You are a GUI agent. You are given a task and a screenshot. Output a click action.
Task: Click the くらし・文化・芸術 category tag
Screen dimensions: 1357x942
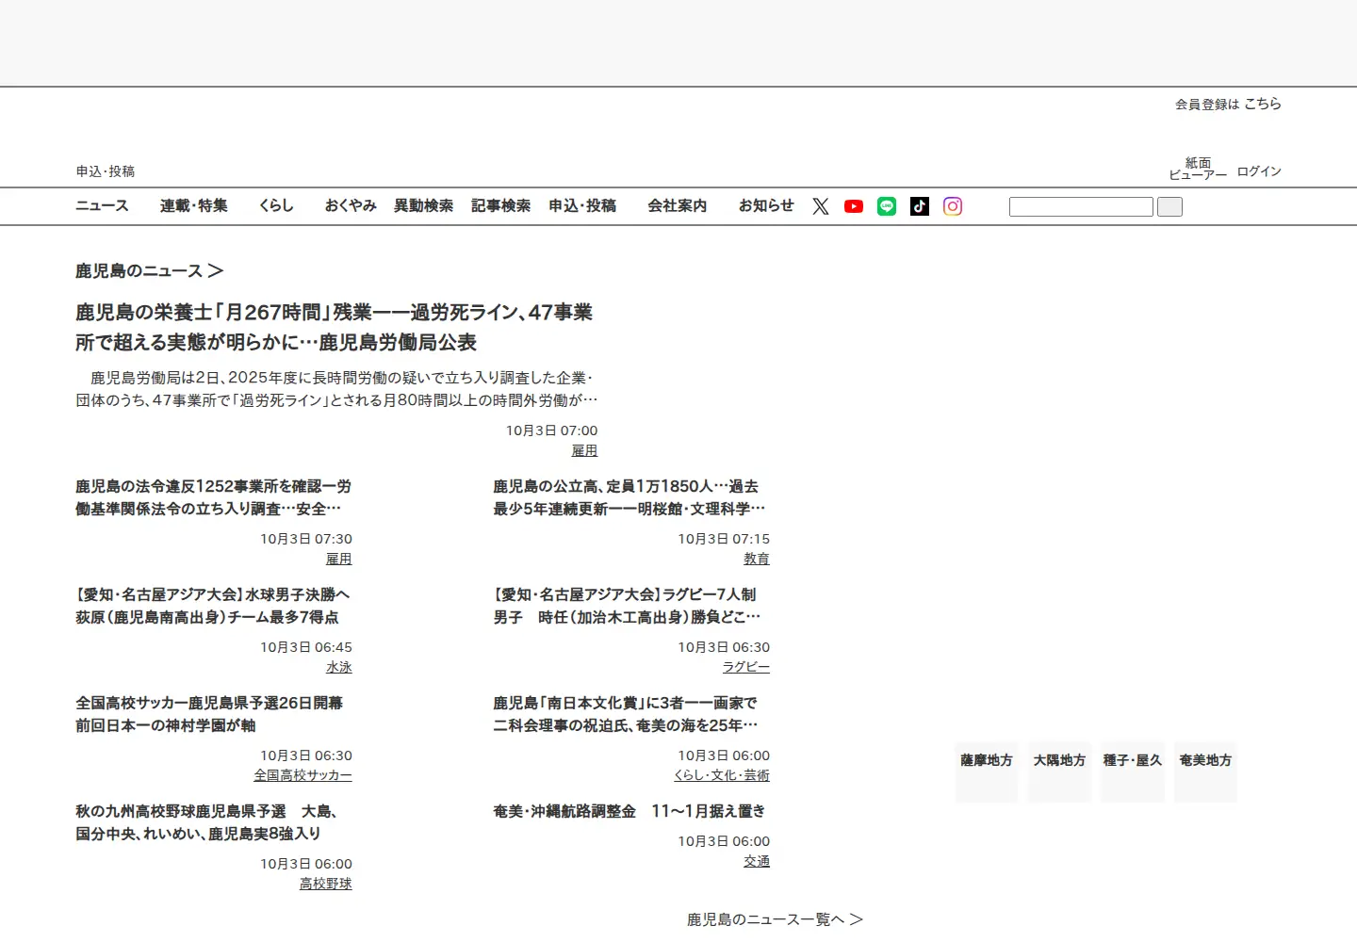[x=722, y=775]
